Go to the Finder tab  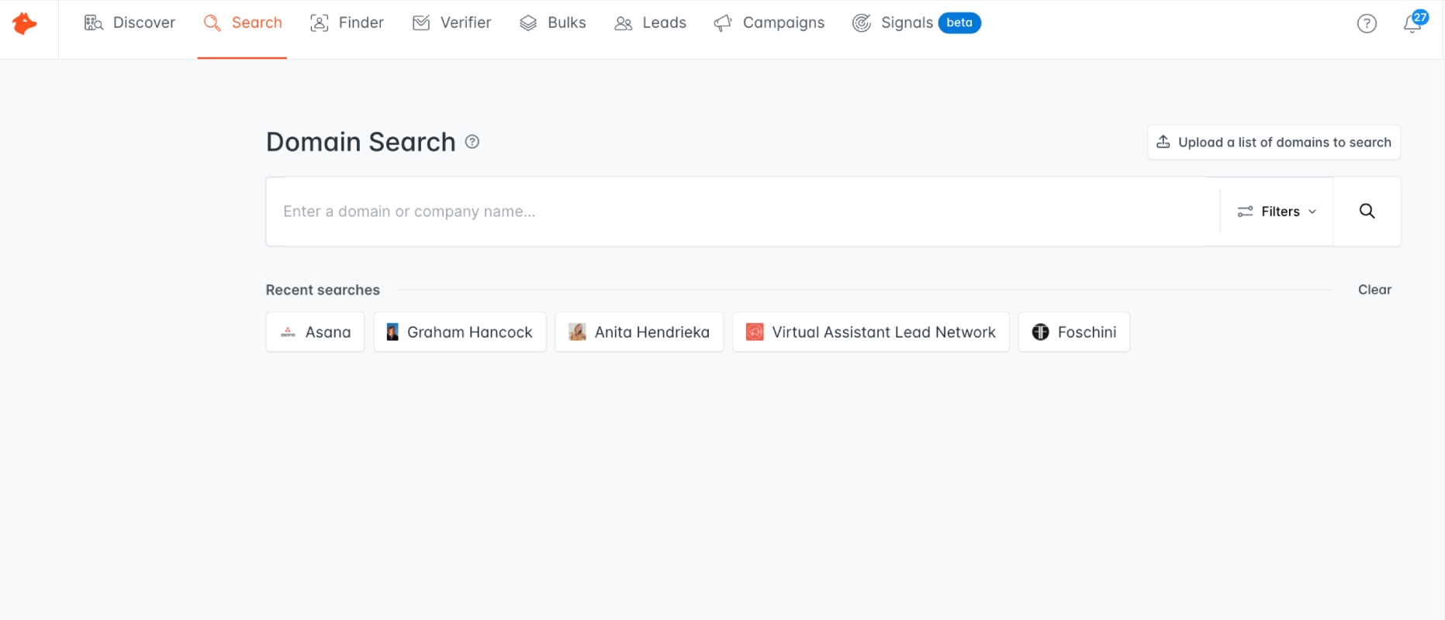tap(347, 23)
